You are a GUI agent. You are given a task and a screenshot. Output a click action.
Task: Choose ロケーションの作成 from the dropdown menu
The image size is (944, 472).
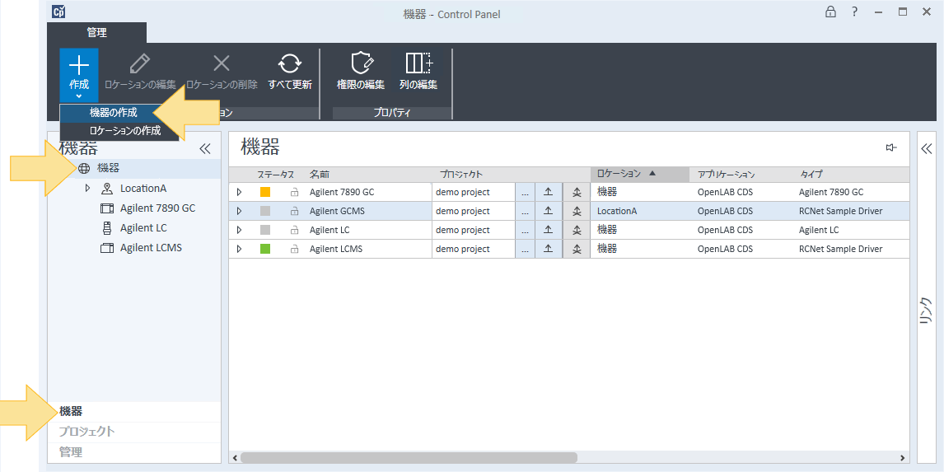pos(125,131)
